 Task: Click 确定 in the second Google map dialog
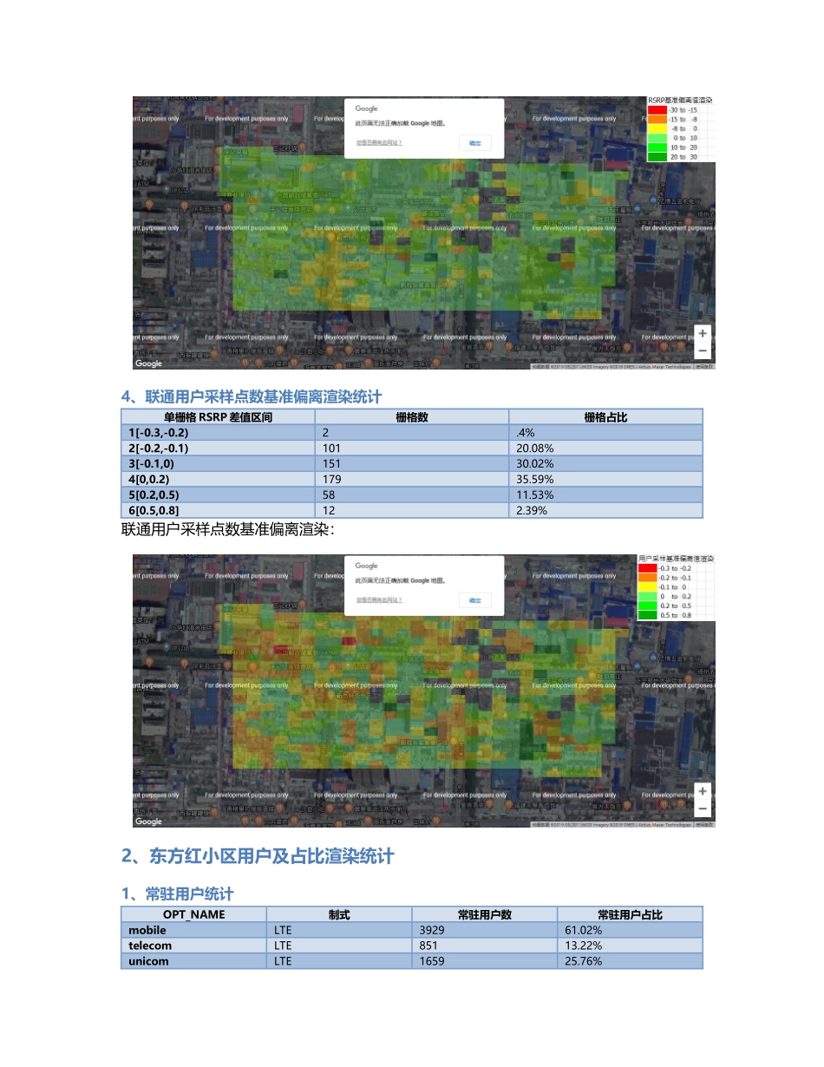click(474, 599)
